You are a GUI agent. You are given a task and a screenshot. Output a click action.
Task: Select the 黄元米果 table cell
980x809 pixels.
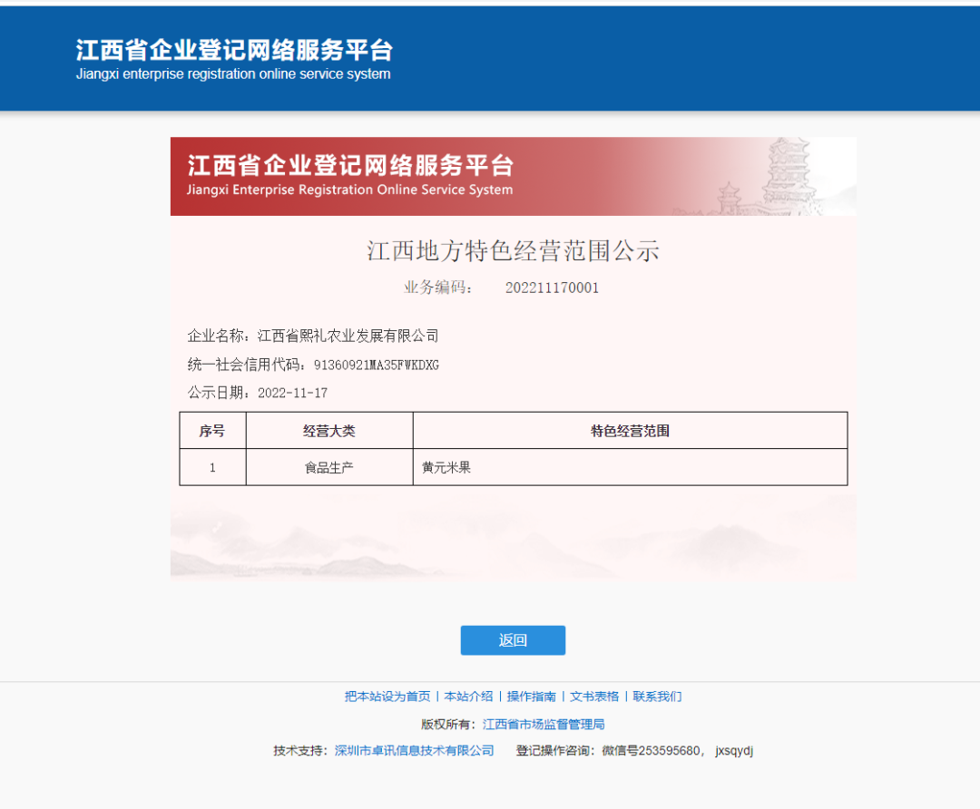[630, 467]
